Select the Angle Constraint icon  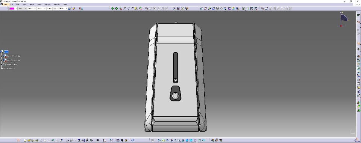tap(214, 9)
